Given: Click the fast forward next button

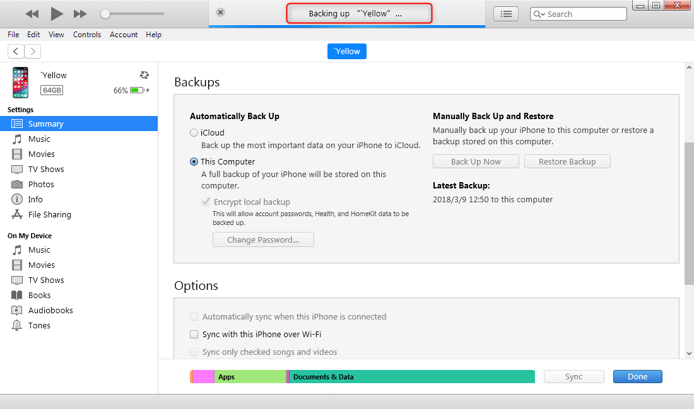Looking at the screenshot, I should [80, 14].
